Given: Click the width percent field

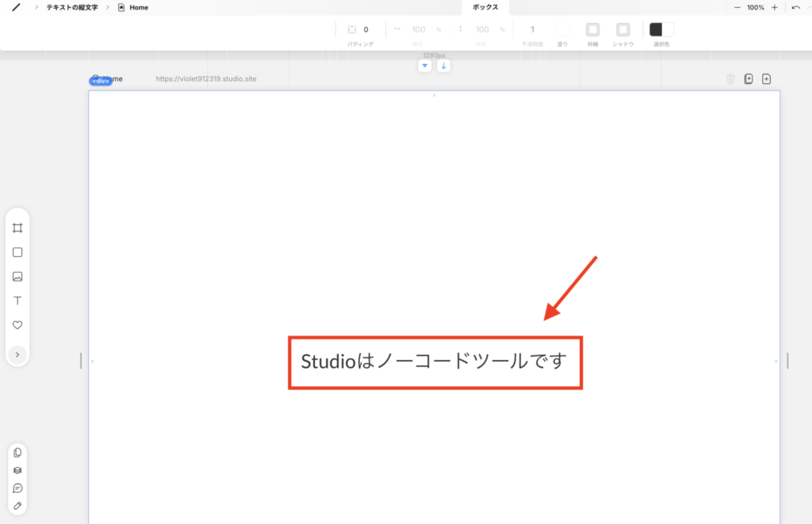Looking at the screenshot, I should click(419, 29).
